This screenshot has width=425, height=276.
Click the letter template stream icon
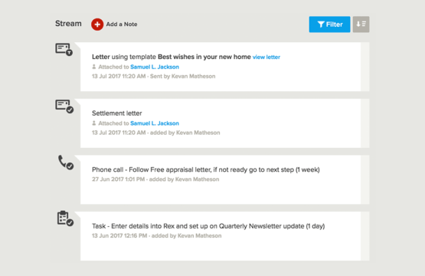pos(64,49)
